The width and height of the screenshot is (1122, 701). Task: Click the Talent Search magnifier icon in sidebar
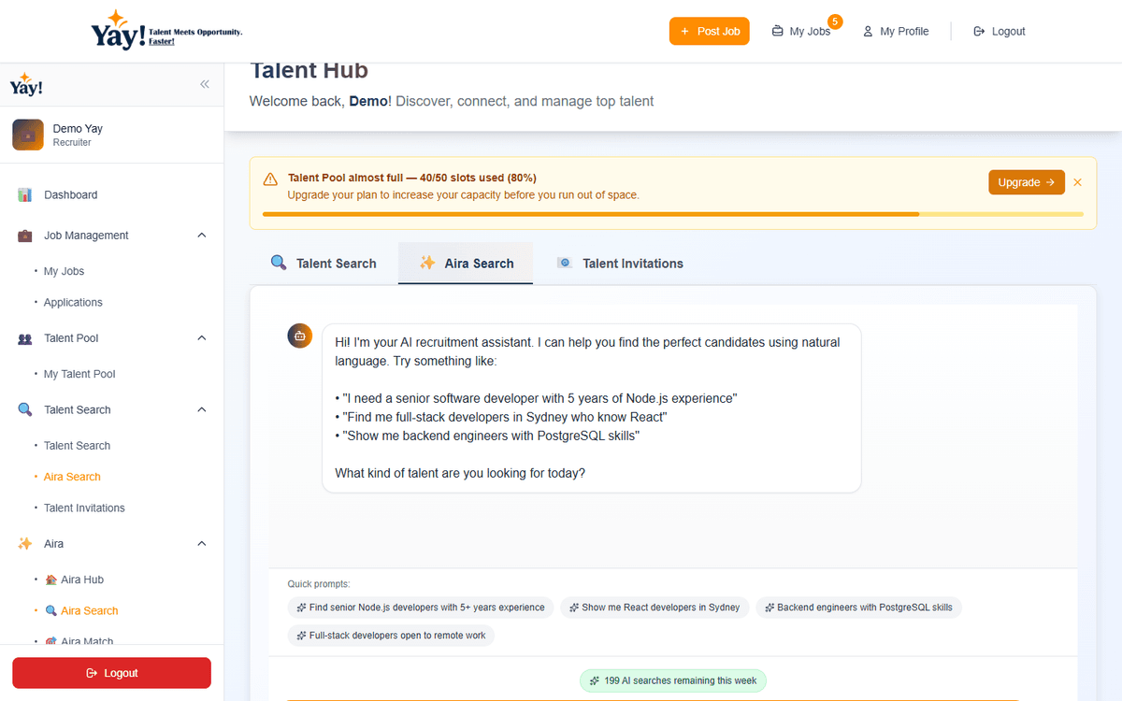pyautogui.click(x=25, y=408)
